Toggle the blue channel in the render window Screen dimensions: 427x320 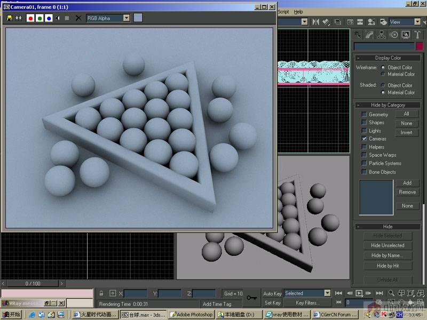point(49,18)
